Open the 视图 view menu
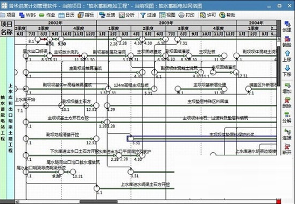295x206 pixels. click(167, 15)
